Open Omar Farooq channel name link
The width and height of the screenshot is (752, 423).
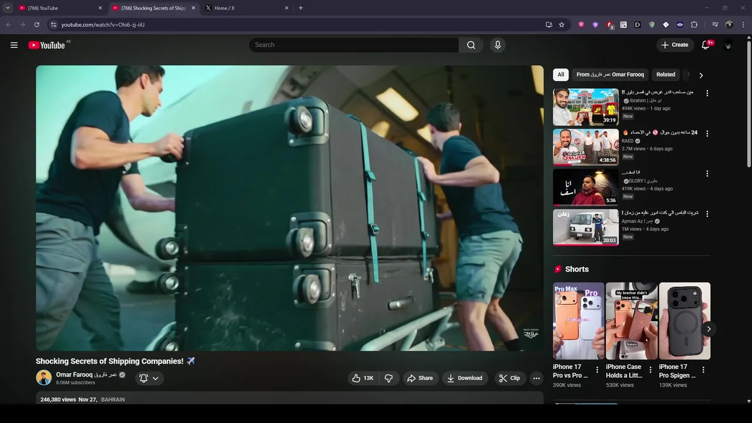(86, 375)
